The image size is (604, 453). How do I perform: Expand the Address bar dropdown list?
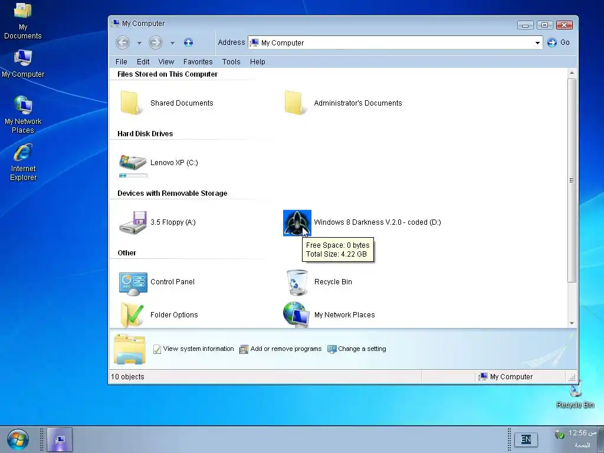(x=537, y=42)
